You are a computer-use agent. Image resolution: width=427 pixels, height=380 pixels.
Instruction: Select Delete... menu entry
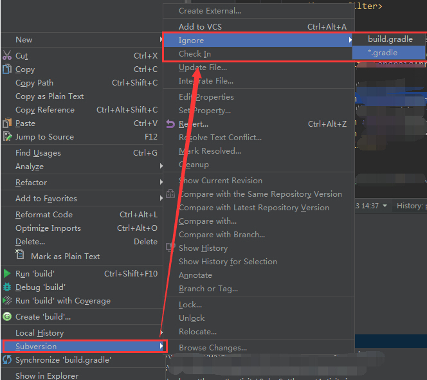coord(82,242)
